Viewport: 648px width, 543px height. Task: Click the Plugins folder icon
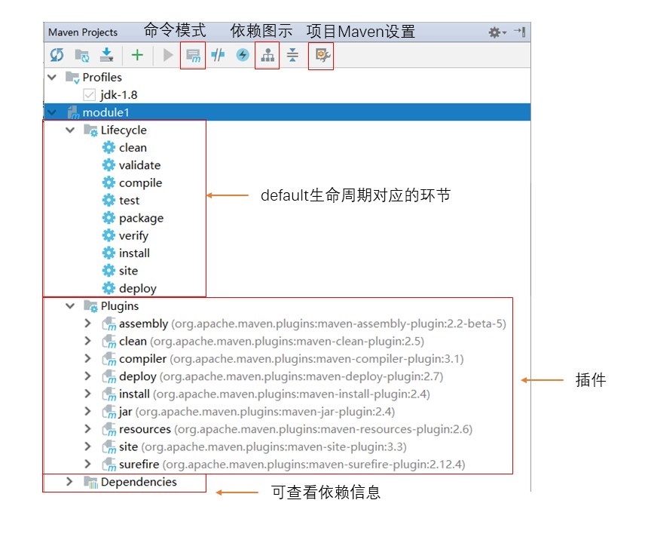coord(90,306)
